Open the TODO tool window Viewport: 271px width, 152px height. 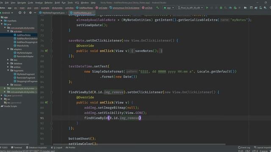pos(4,147)
